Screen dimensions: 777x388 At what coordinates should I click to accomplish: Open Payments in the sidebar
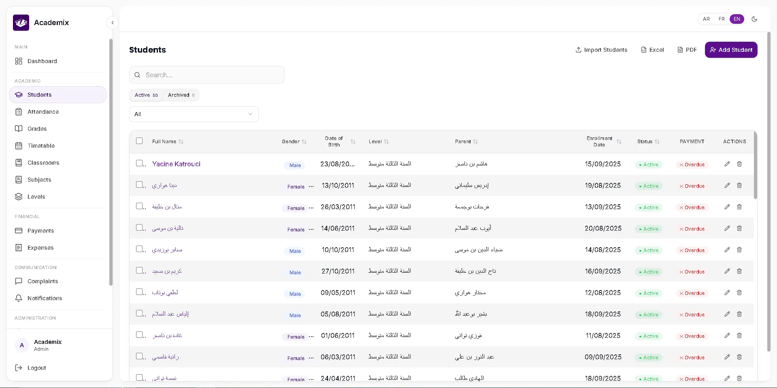[x=58, y=231]
